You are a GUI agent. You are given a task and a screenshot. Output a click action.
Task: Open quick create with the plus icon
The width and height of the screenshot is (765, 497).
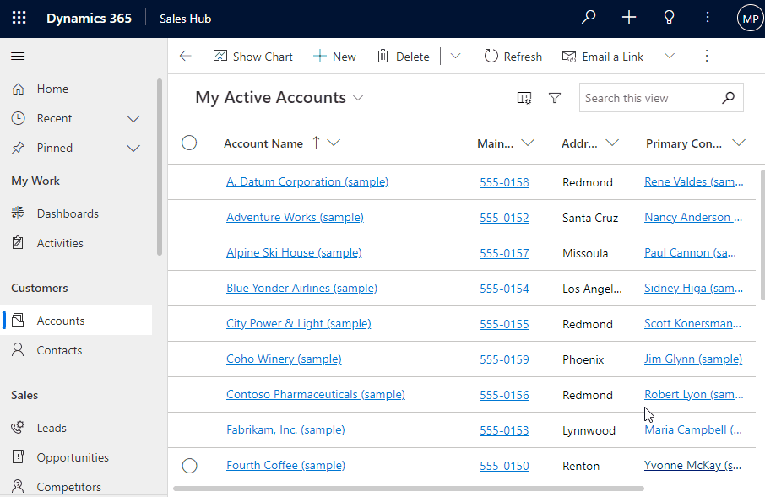click(628, 18)
